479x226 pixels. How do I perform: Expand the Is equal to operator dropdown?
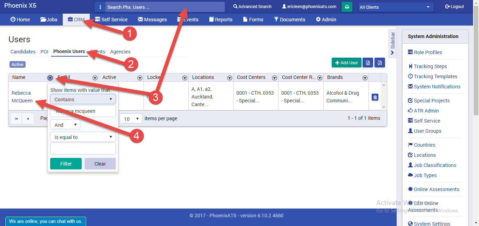coord(83,137)
